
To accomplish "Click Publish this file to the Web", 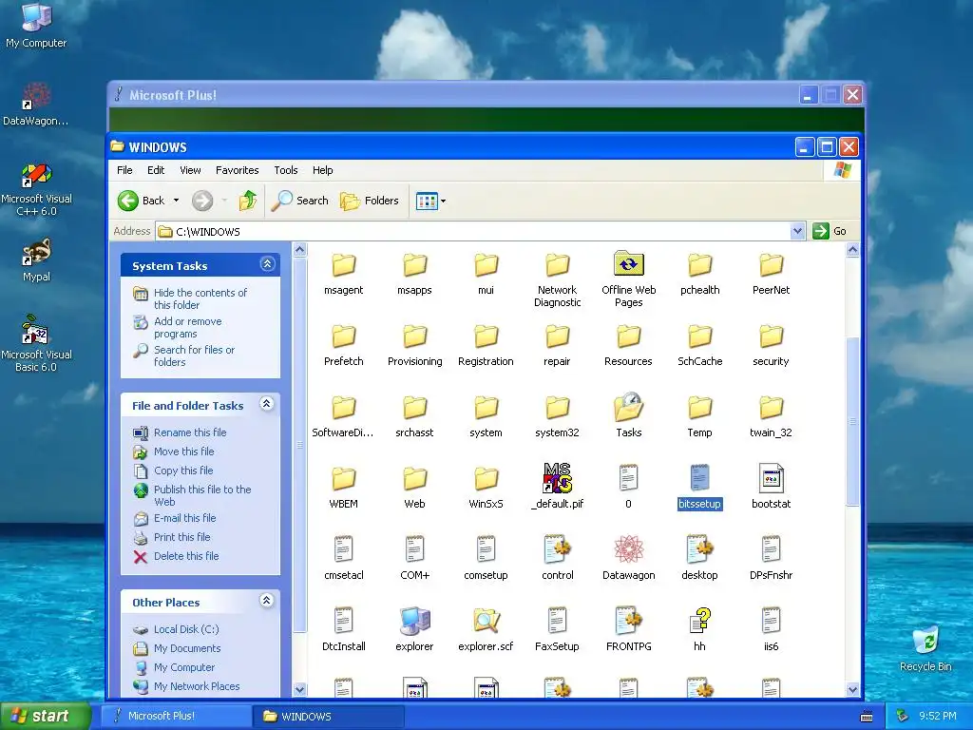I will (x=202, y=495).
